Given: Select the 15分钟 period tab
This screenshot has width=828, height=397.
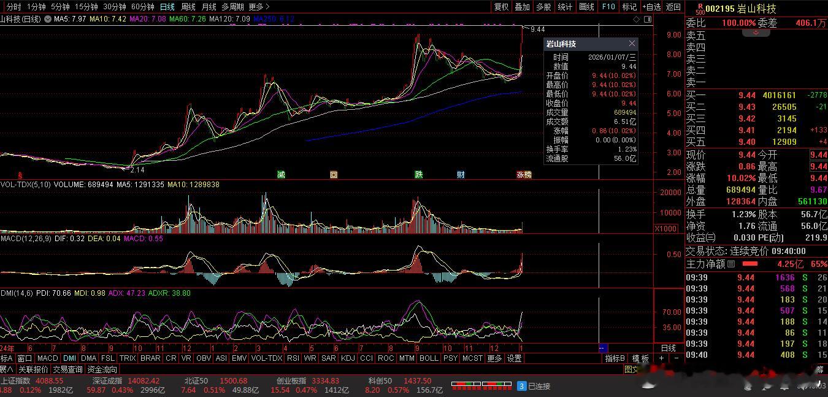Looking at the screenshot, I should 86,7.
